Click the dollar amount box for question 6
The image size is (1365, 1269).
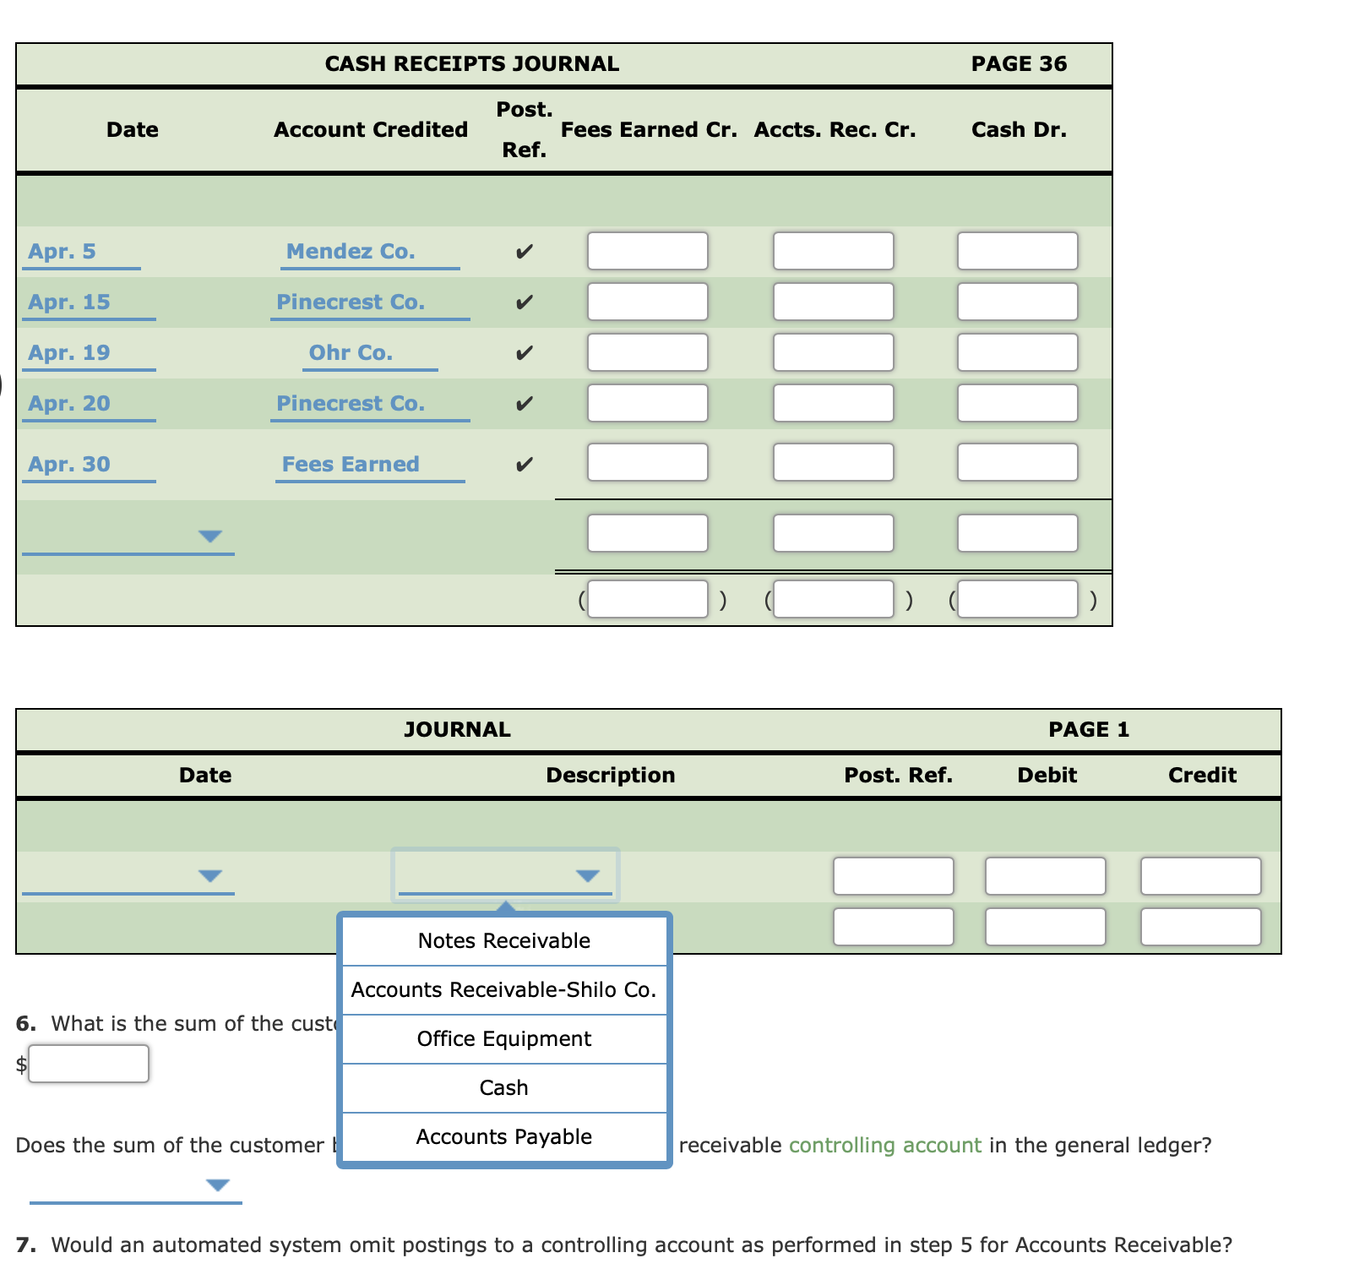[88, 1065]
